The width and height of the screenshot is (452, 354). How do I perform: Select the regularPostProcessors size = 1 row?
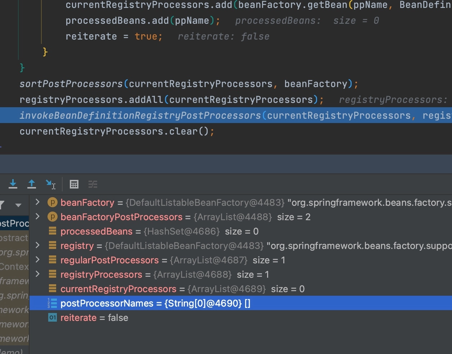240,260
